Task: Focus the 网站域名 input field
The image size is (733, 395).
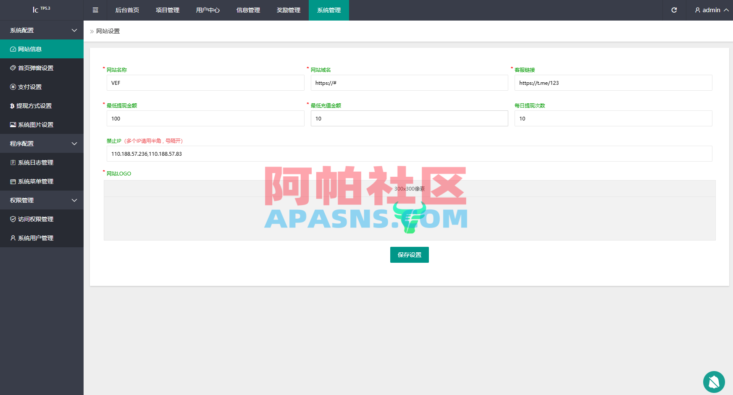Action: (x=410, y=83)
